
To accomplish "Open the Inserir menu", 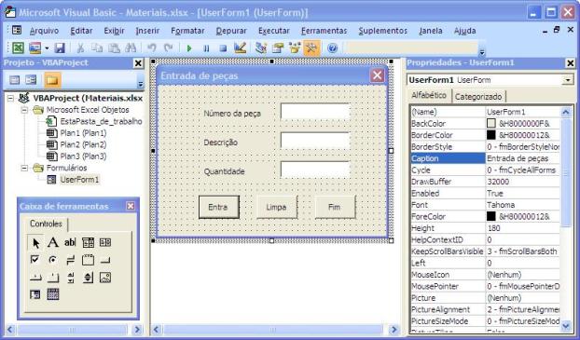I will click(147, 31).
